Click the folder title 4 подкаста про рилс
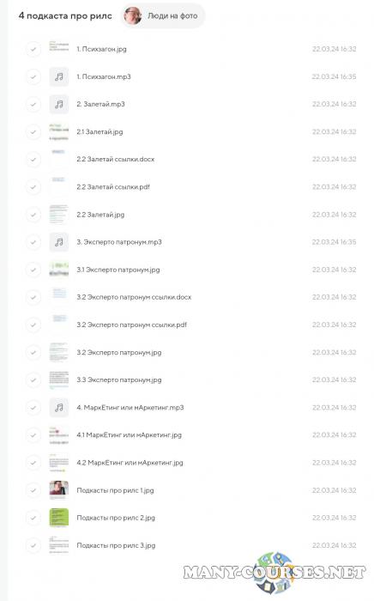Image resolution: width=374 pixels, height=601 pixels. pos(65,15)
